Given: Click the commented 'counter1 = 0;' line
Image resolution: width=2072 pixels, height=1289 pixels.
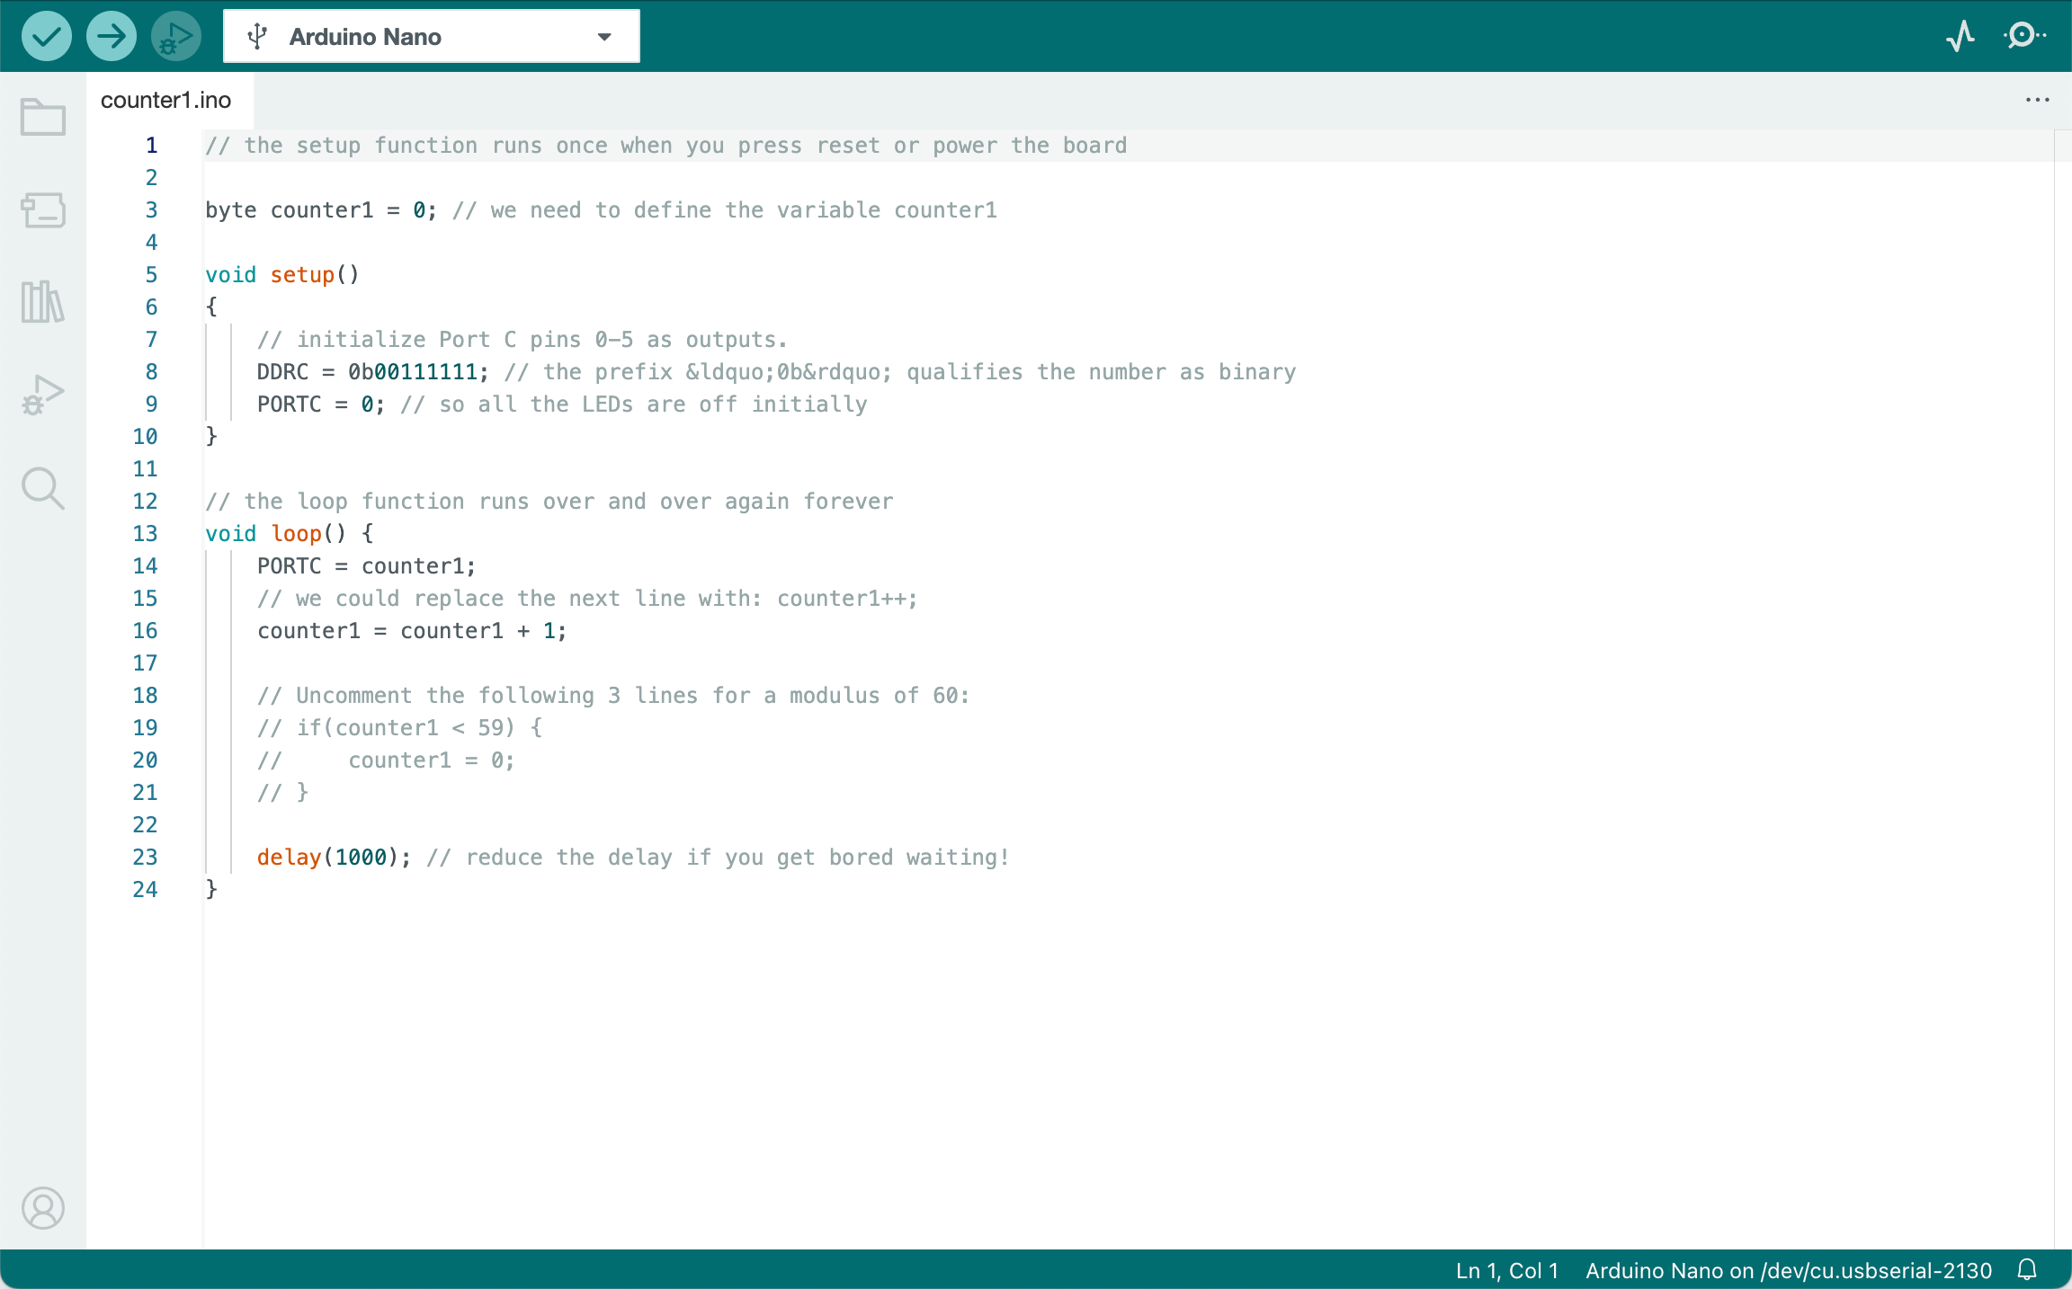Looking at the screenshot, I should (386, 760).
